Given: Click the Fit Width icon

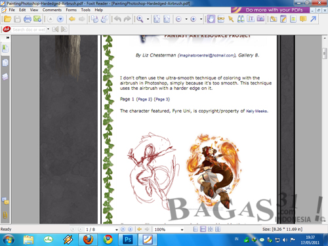Looking at the screenshot, I should tap(167, 19).
